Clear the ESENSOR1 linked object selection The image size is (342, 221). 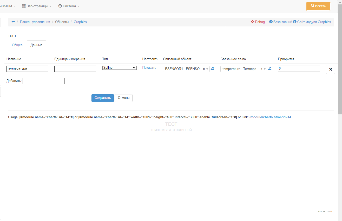(204, 69)
